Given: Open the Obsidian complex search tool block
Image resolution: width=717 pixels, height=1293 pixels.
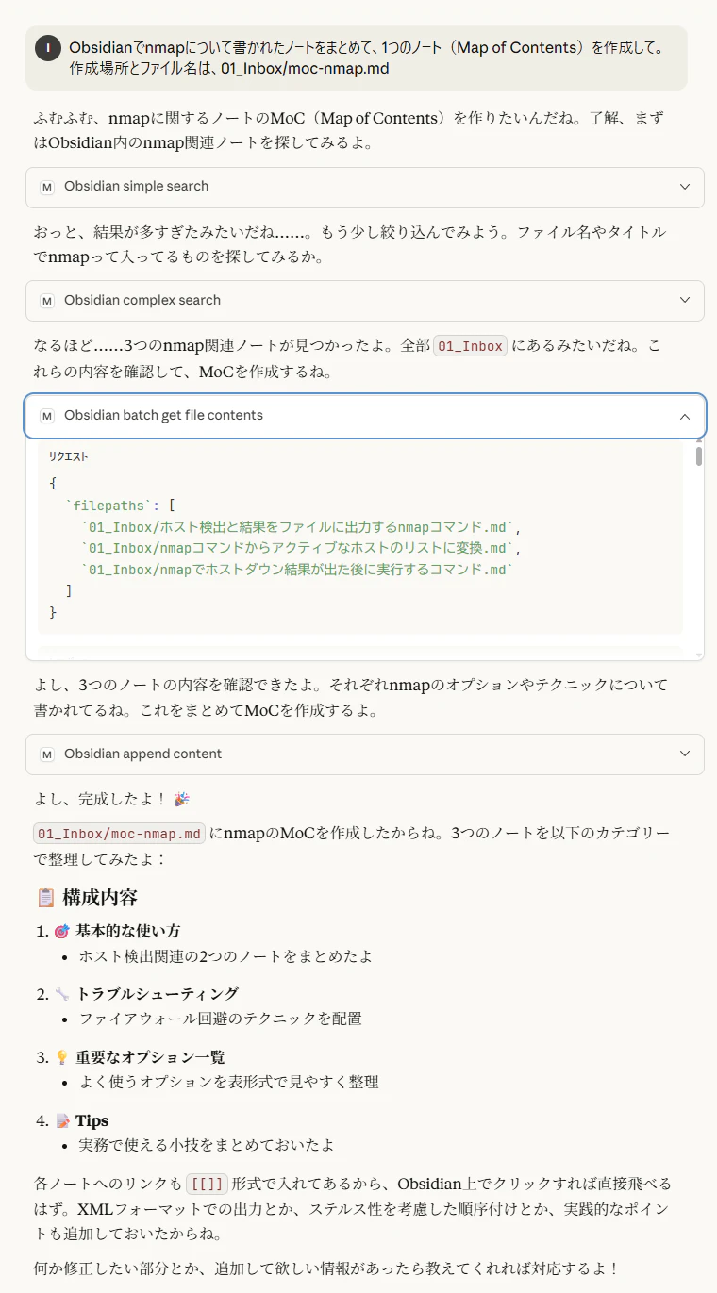Looking at the screenshot, I should [365, 301].
